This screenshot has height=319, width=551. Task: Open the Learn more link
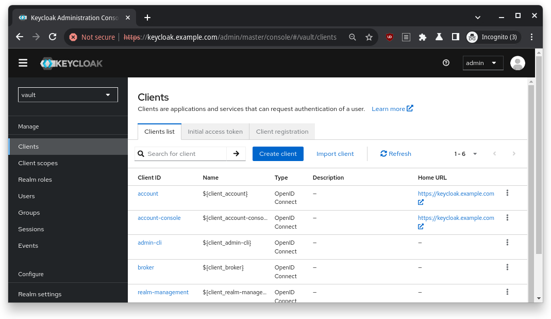pyautogui.click(x=392, y=109)
